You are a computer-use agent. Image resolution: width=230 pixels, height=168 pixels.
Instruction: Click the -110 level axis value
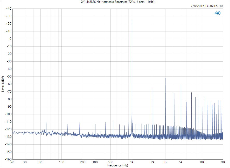pos(8,122)
